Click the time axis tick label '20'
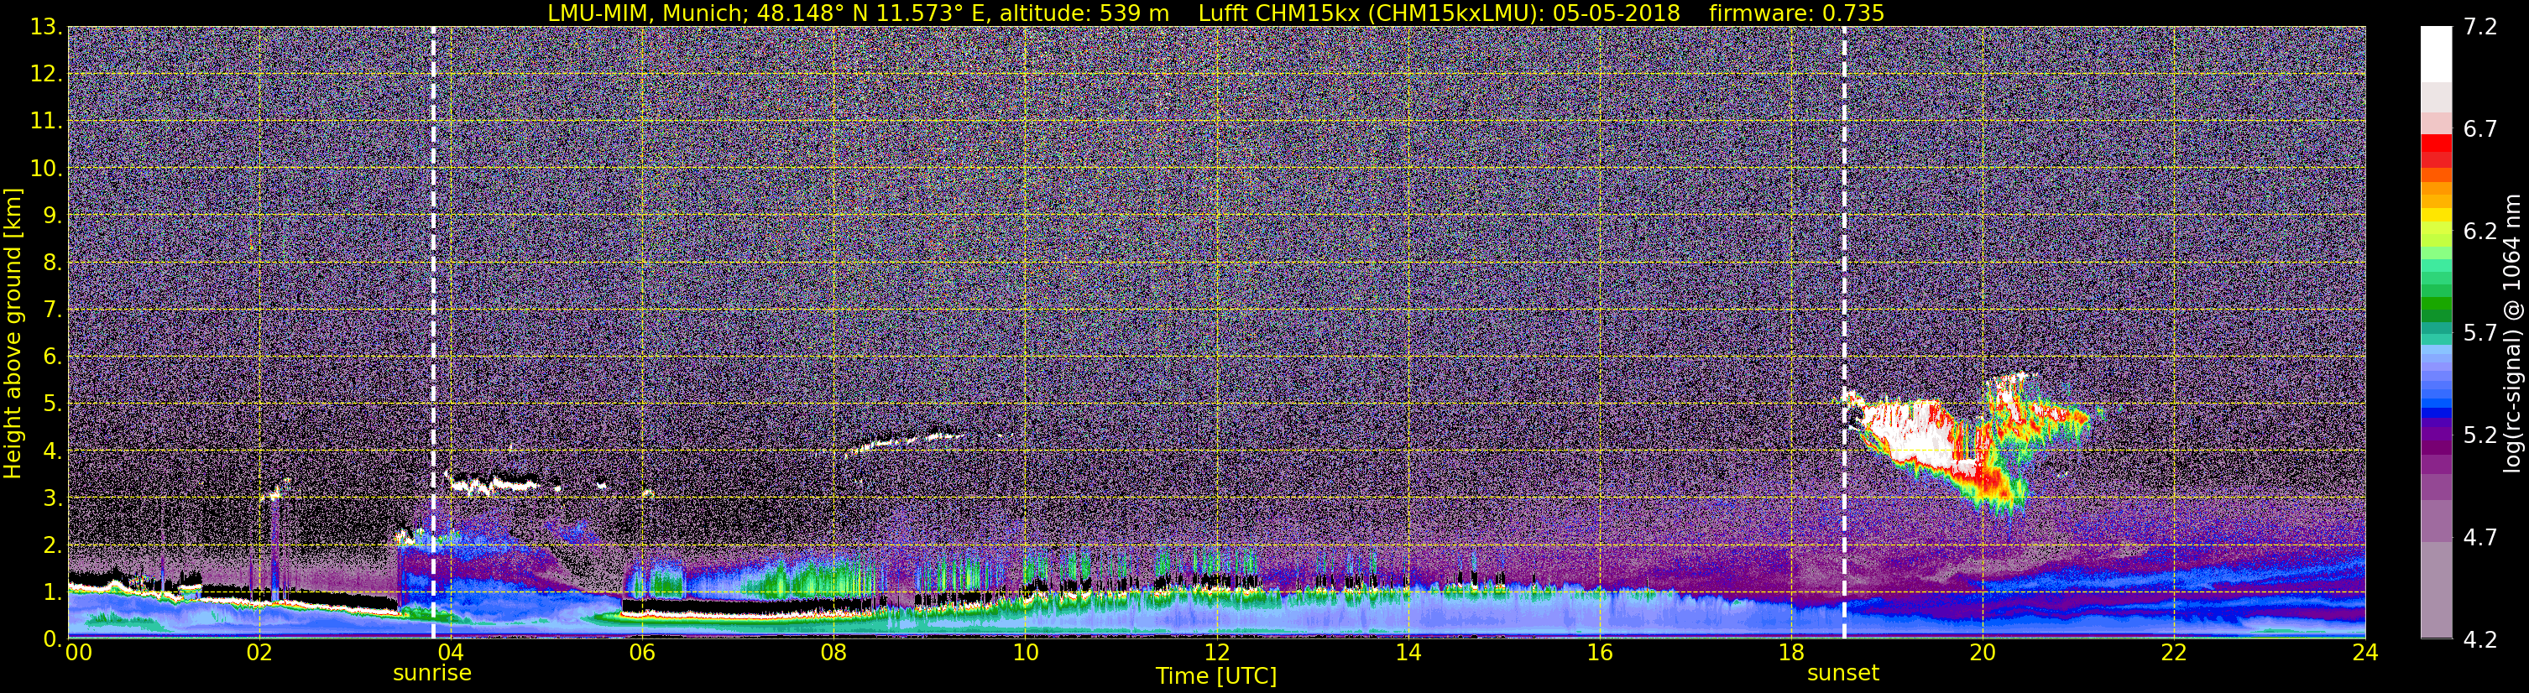 tap(1983, 653)
